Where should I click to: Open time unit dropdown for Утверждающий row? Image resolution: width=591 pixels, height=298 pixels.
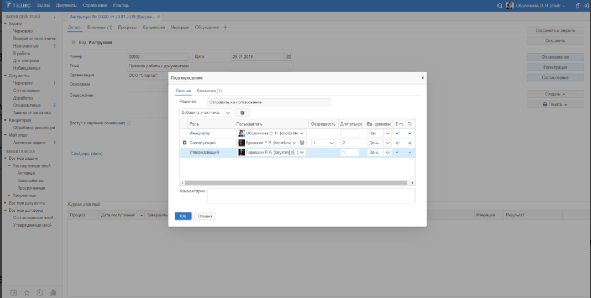pos(387,153)
